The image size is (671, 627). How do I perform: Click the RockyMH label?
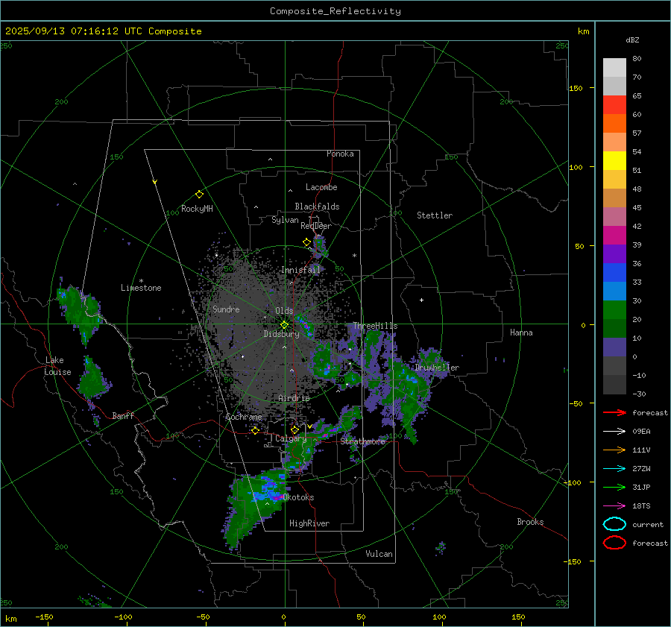click(x=197, y=209)
